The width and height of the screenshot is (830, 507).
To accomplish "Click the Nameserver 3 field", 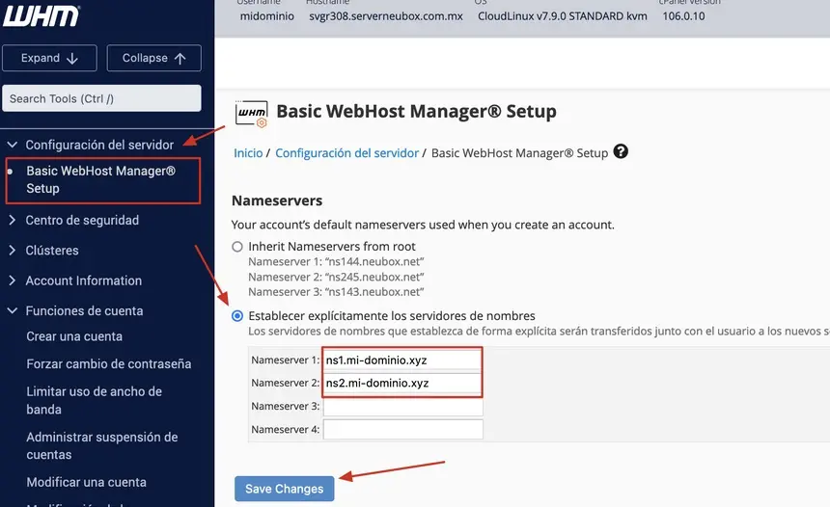I will (402, 406).
